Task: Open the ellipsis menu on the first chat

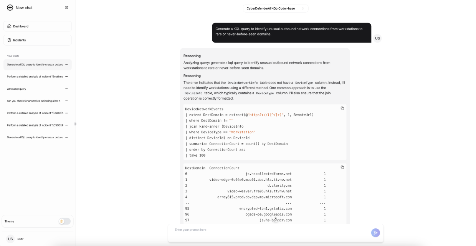Action: pos(67,64)
